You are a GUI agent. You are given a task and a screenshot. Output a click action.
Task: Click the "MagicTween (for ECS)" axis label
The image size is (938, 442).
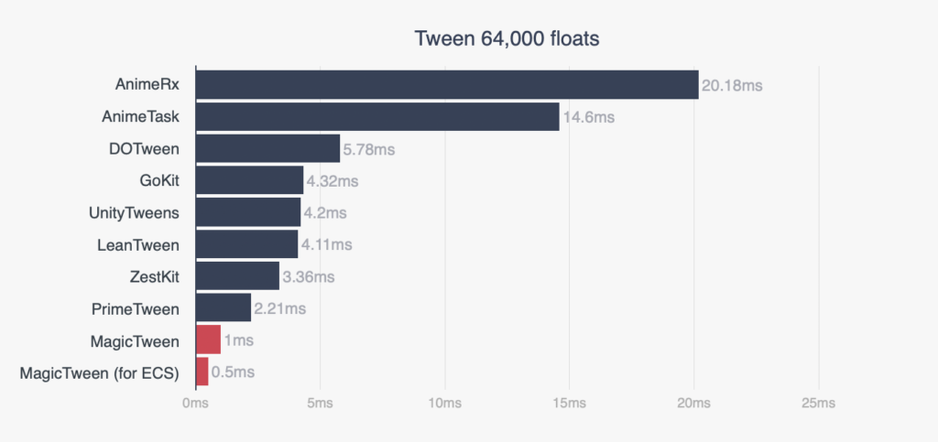pos(100,372)
